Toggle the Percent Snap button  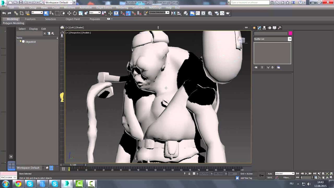pyautogui.click(x=134, y=13)
